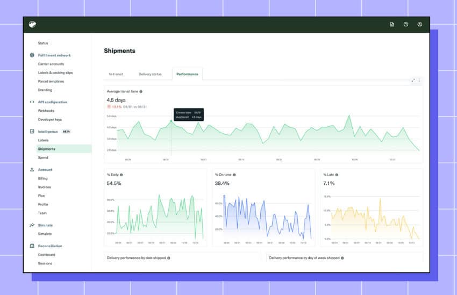Expand the chart using the fullscreen icon
This screenshot has width=457, height=295.
(x=413, y=80)
